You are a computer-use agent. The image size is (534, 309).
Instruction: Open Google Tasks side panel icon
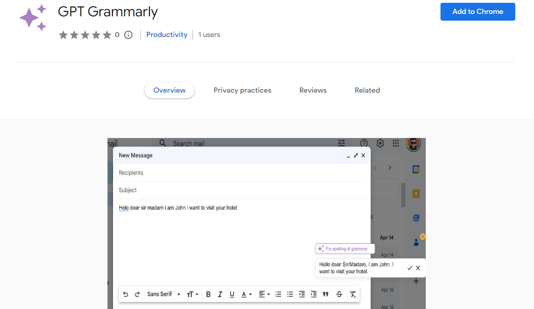pyautogui.click(x=416, y=218)
